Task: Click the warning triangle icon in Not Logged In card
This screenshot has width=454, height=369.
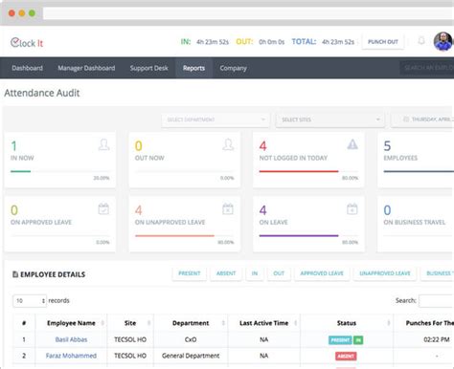Action: (352, 144)
